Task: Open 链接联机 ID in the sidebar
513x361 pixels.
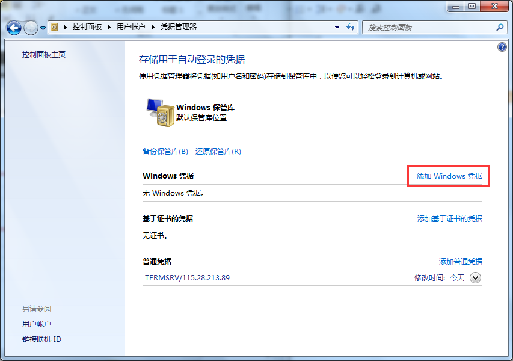Action: pyautogui.click(x=41, y=339)
